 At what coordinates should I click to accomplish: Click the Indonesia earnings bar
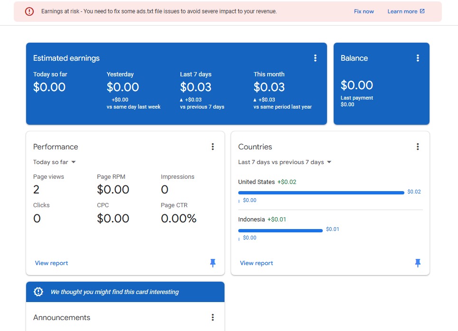(x=280, y=230)
